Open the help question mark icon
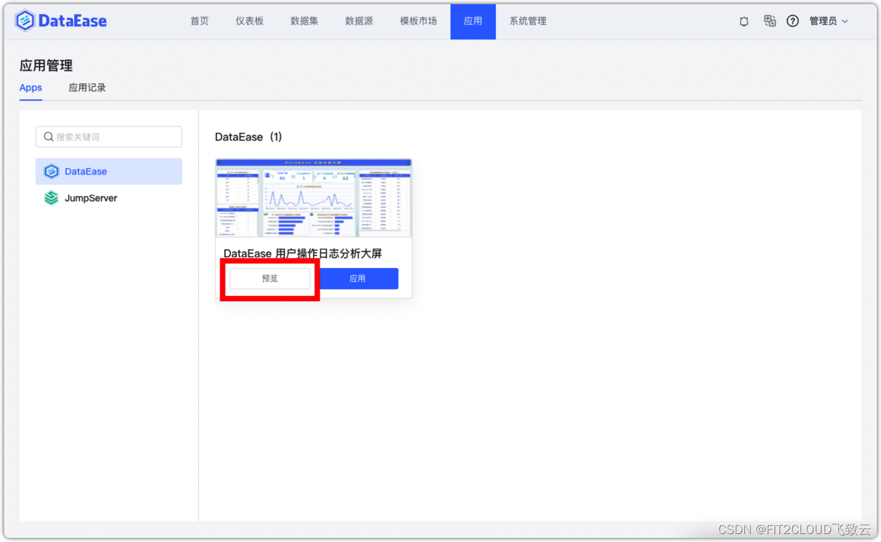Image resolution: width=881 pixels, height=542 pixels. [x=792, y=21]
